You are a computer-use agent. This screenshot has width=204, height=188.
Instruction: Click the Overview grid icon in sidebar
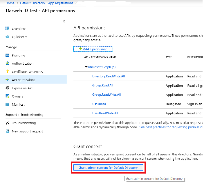[7, 29]
